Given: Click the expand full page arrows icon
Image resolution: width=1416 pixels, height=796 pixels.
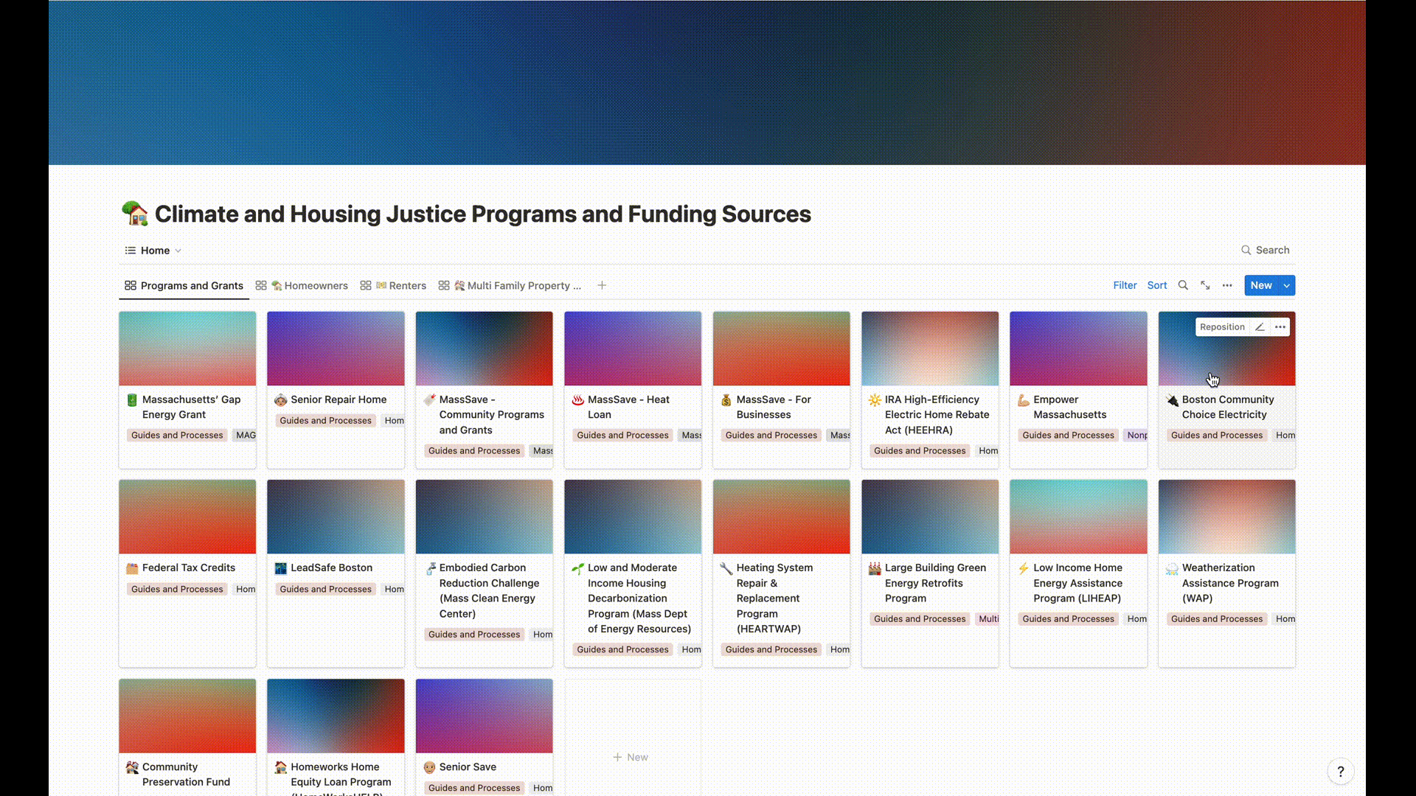Looking at the screenshot, I should coord(1205,285).
